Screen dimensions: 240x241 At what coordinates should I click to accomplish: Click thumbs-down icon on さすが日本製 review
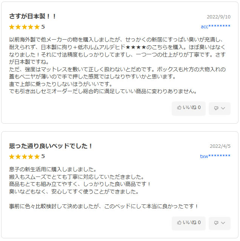coord(216,108)
